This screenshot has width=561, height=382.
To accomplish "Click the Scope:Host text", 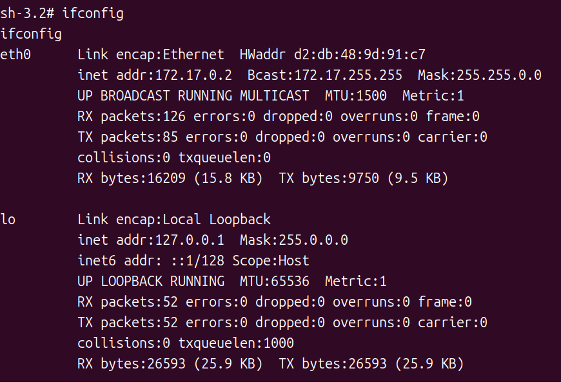I will point(271,261).
